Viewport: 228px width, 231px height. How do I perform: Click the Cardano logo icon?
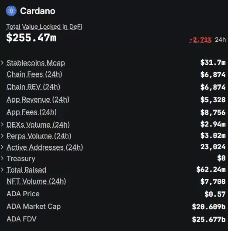11,11
